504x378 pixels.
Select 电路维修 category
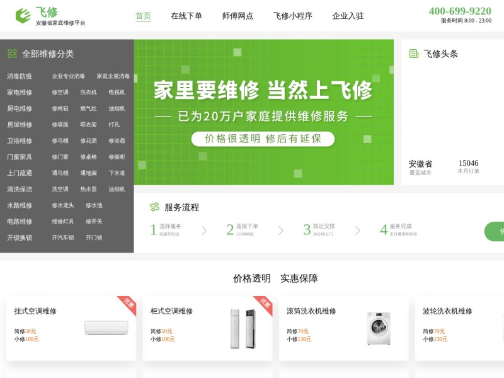point(20,222)
